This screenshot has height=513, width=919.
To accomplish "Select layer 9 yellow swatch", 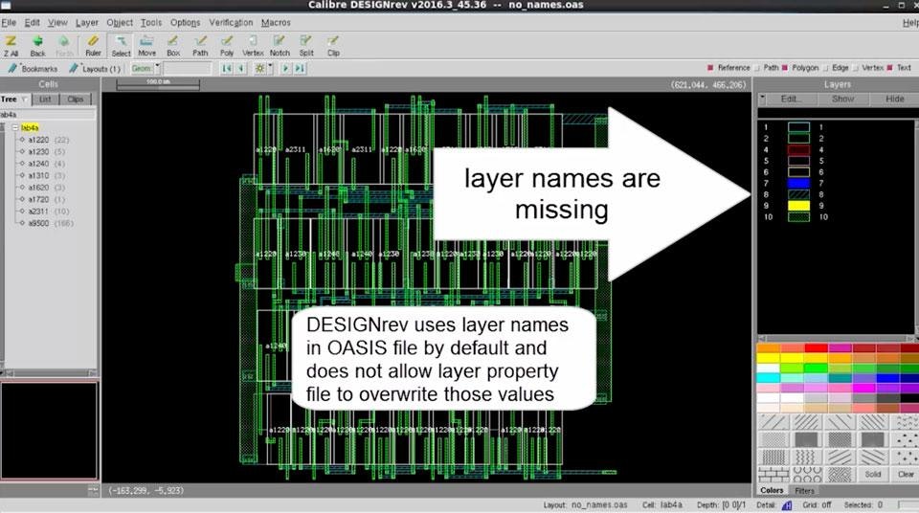I will tap(798, 205).
